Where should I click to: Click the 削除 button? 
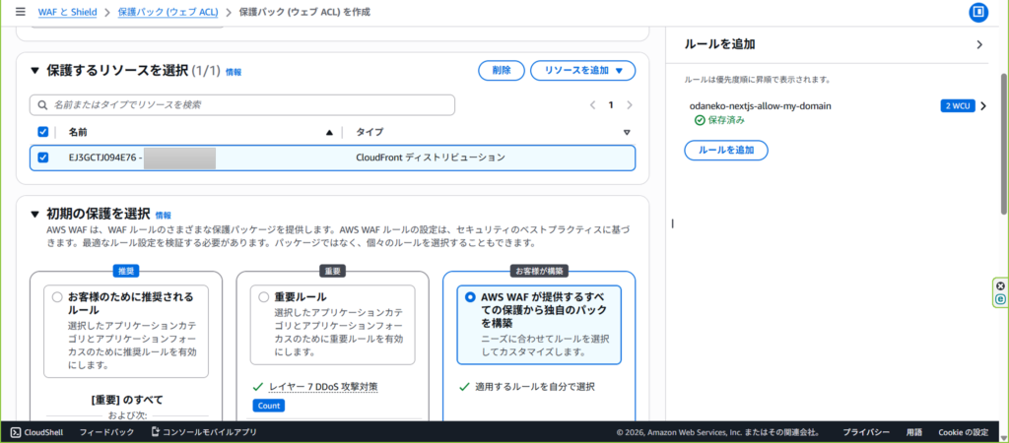pyautogui.click(x=501, y=70)
